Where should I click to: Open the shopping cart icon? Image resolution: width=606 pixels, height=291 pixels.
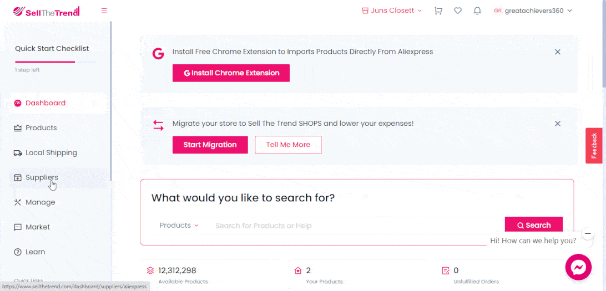coord(438,11)
